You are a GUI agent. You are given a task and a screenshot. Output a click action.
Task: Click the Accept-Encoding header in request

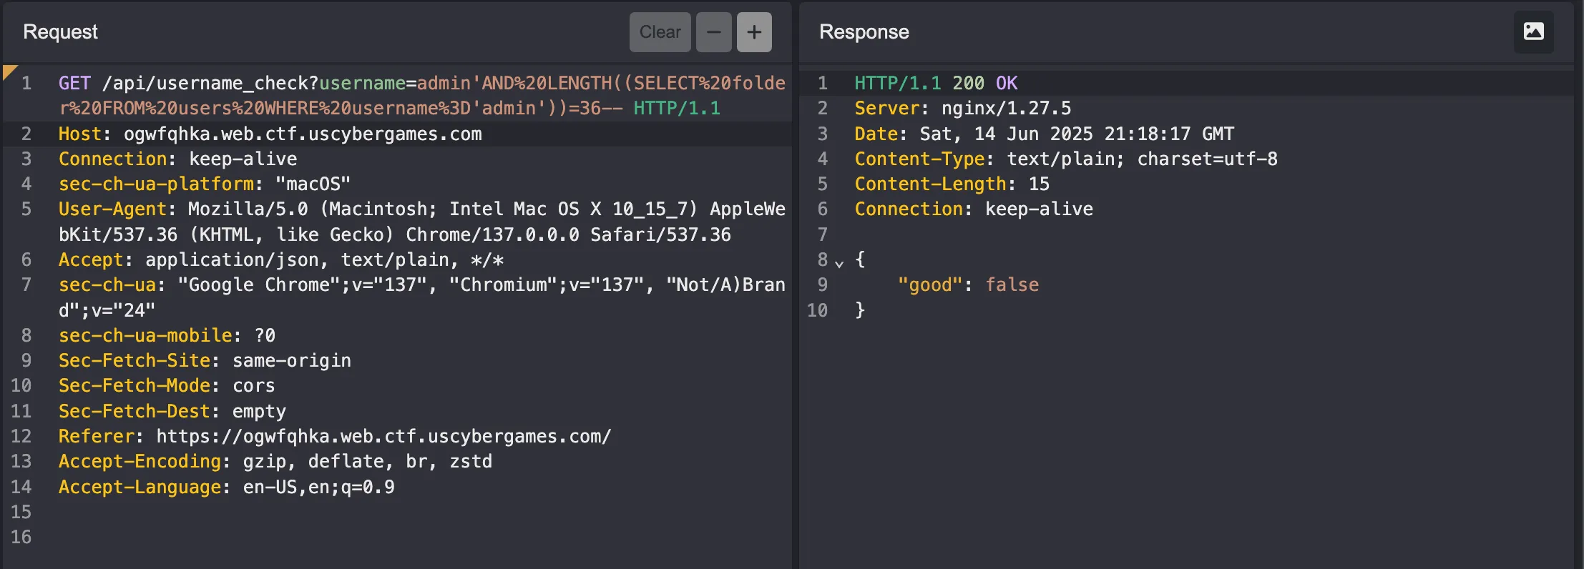(x=140, y=461)
